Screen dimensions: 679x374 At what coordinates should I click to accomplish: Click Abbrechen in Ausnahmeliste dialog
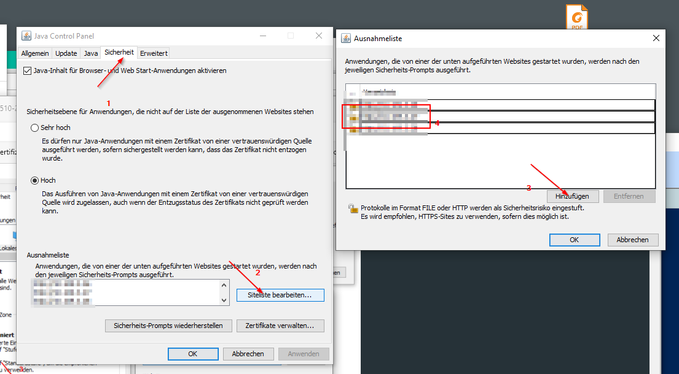[633, 240]
